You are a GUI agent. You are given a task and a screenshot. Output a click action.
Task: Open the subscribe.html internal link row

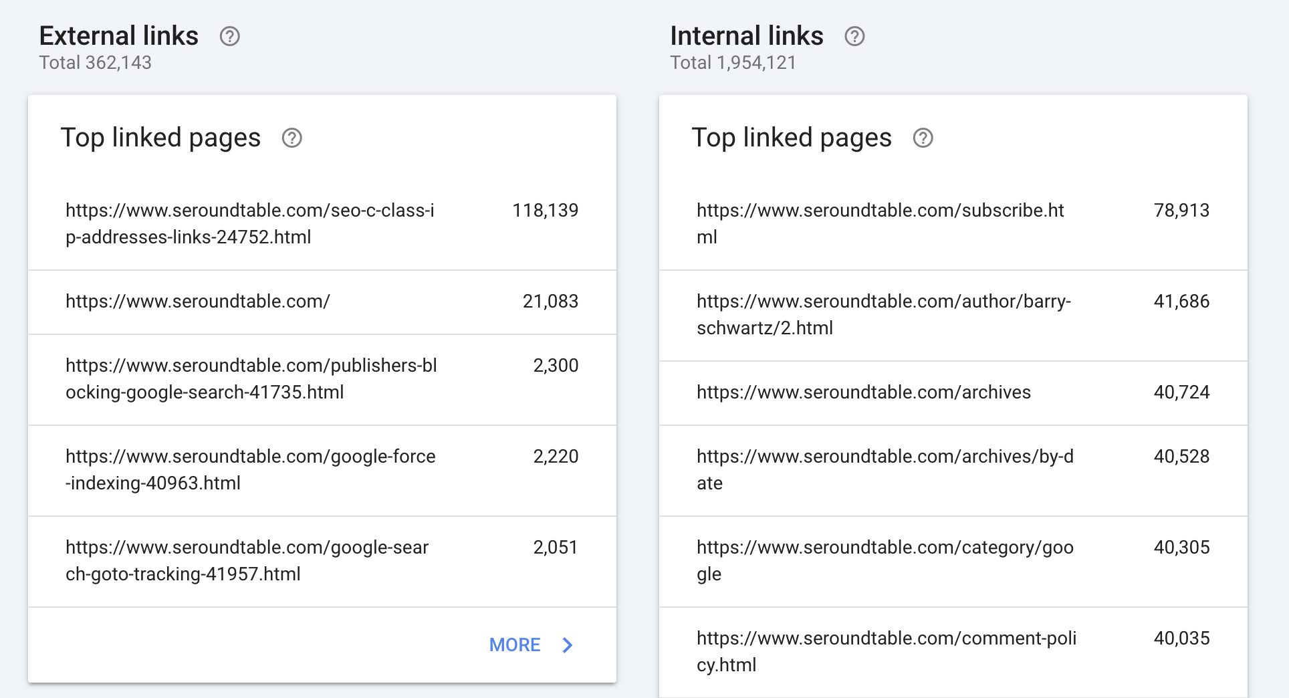(x=953, y=224)
